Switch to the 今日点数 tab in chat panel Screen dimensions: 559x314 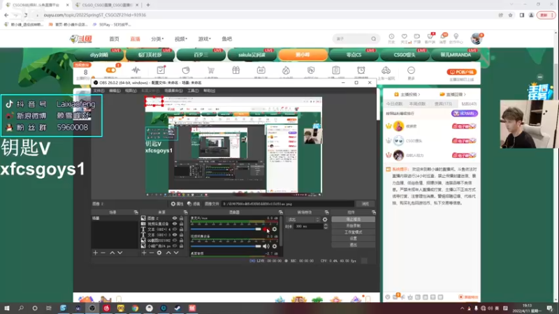(394, 104)
